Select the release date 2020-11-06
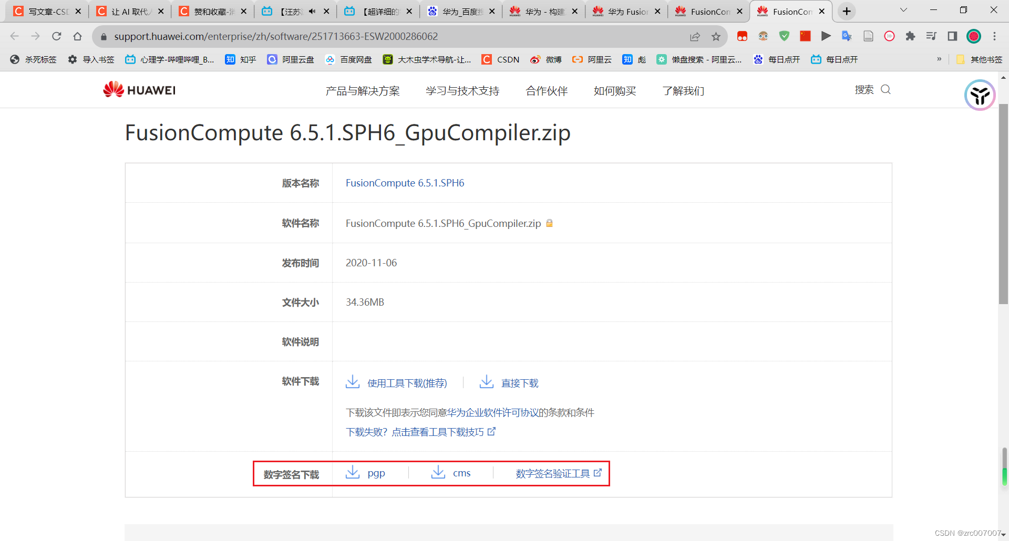Image resolution: width=1009 pixels, height=541 pixels. pyautogui.click(x=371, y=263)
